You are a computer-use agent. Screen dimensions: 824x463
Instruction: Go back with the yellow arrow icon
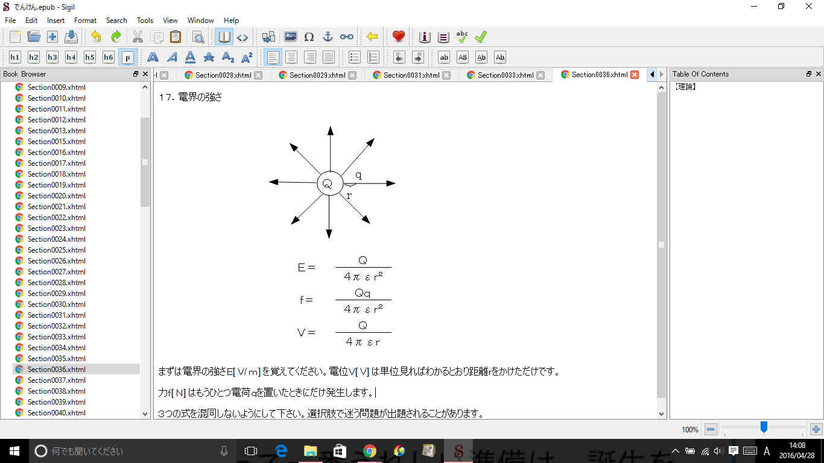372,37
